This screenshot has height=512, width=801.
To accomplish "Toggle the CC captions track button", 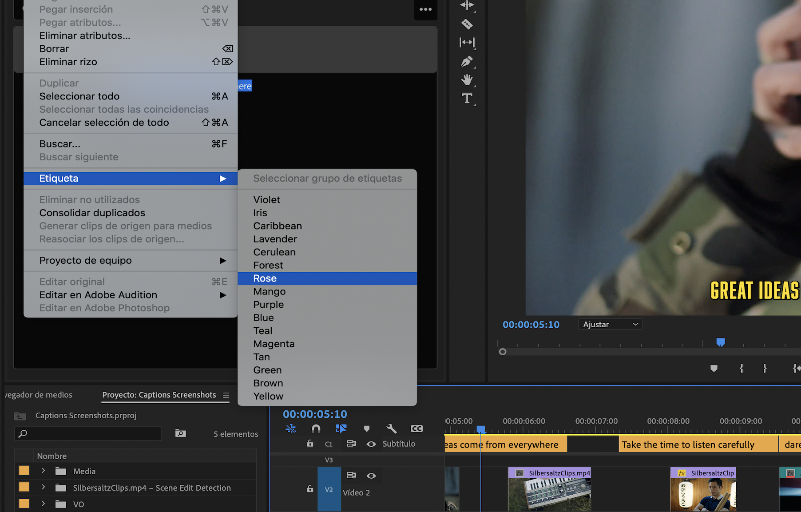I will (416, 429).
